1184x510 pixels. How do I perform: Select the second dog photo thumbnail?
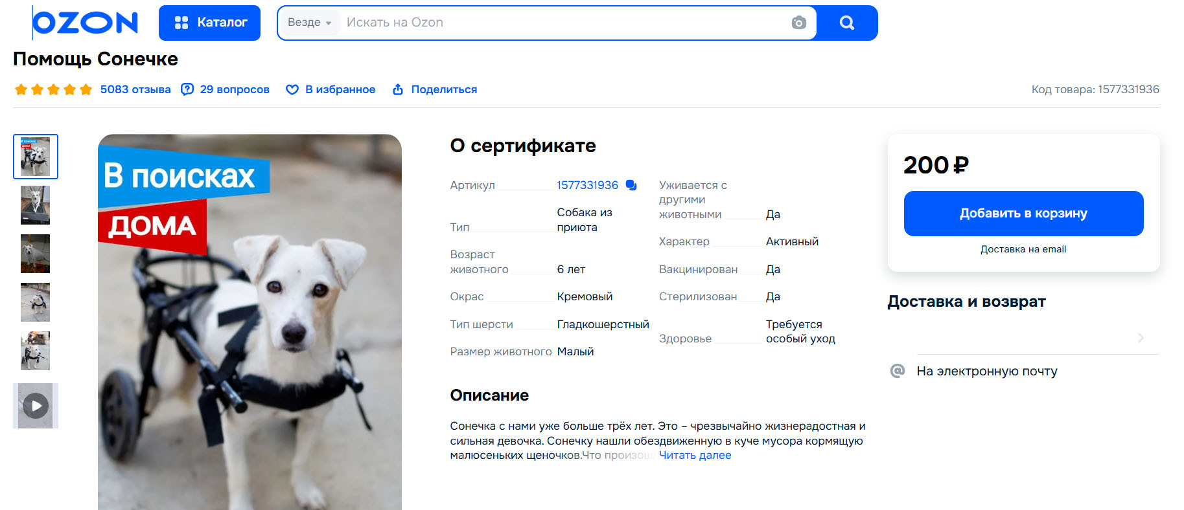[x=36, y=205]
